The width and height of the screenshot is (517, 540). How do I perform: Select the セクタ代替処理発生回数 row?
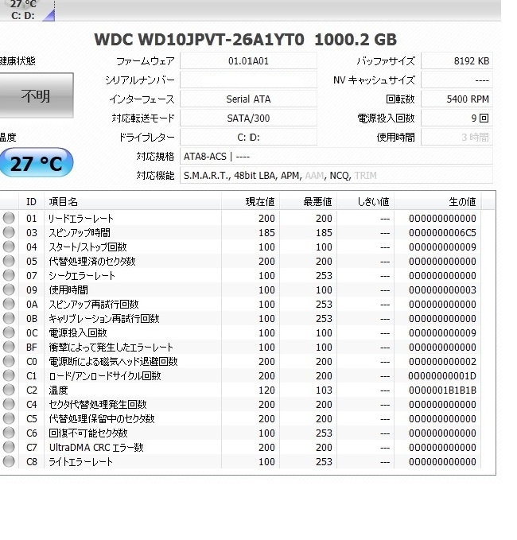coord(240,404)
